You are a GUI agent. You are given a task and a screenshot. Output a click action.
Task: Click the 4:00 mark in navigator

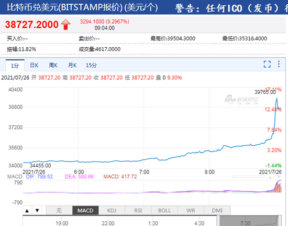(200, 223)
